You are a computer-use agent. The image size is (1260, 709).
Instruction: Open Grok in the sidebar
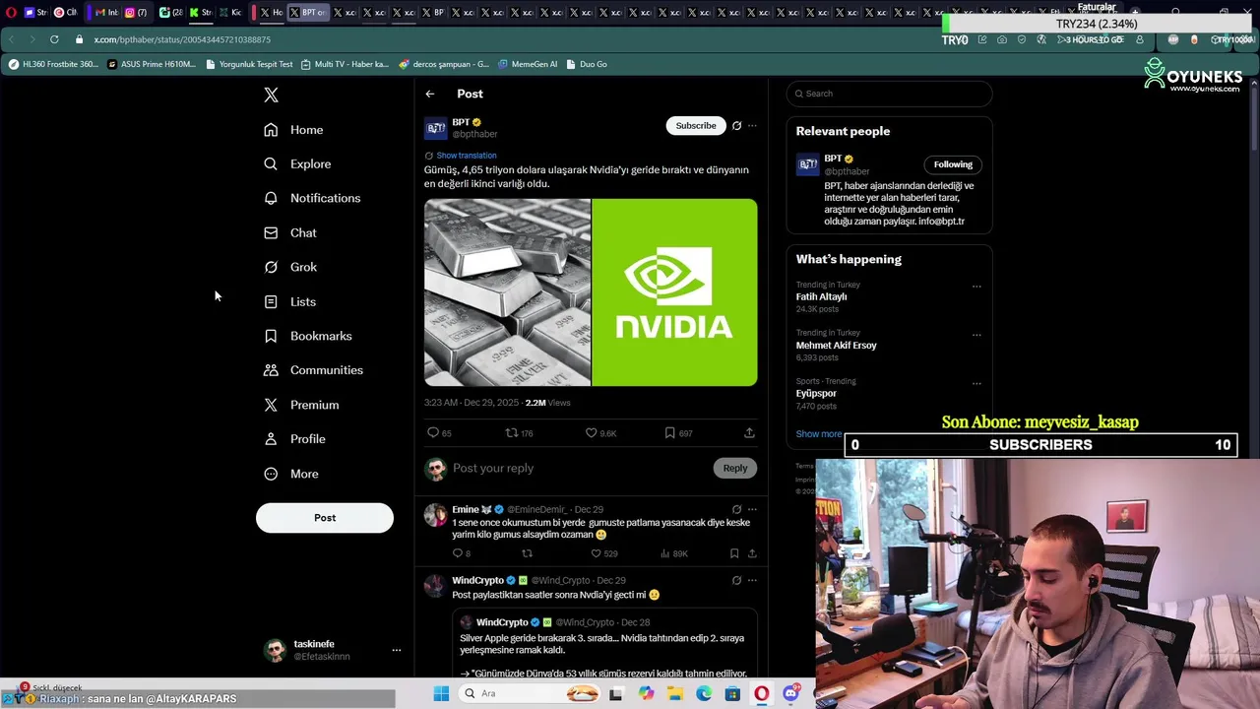click(290, 267)
